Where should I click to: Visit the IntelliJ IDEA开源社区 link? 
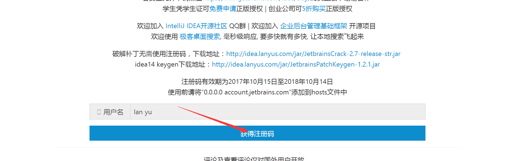coord(196,26)
